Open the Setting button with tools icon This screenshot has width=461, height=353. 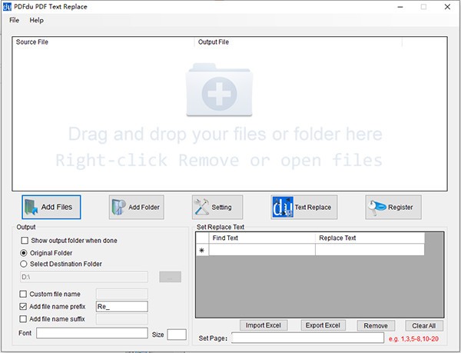pyautogui.click(x=217, y=207)
